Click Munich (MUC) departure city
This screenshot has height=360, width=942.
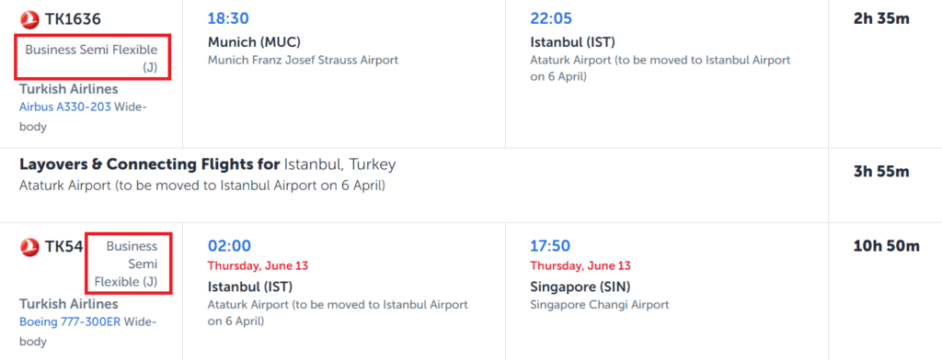point(254,42)
